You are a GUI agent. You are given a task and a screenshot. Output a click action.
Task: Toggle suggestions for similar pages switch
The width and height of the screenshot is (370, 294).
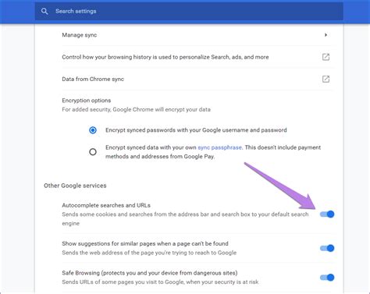(327, 248)
